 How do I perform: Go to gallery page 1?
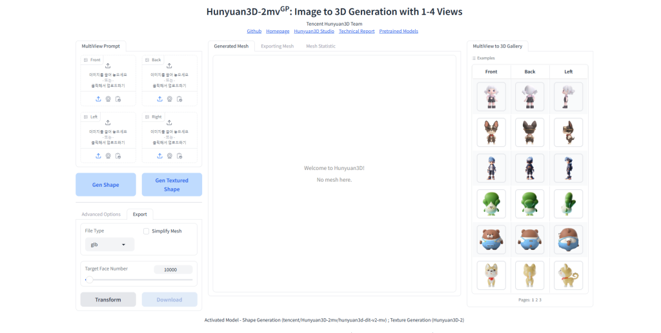click(533, 300)
